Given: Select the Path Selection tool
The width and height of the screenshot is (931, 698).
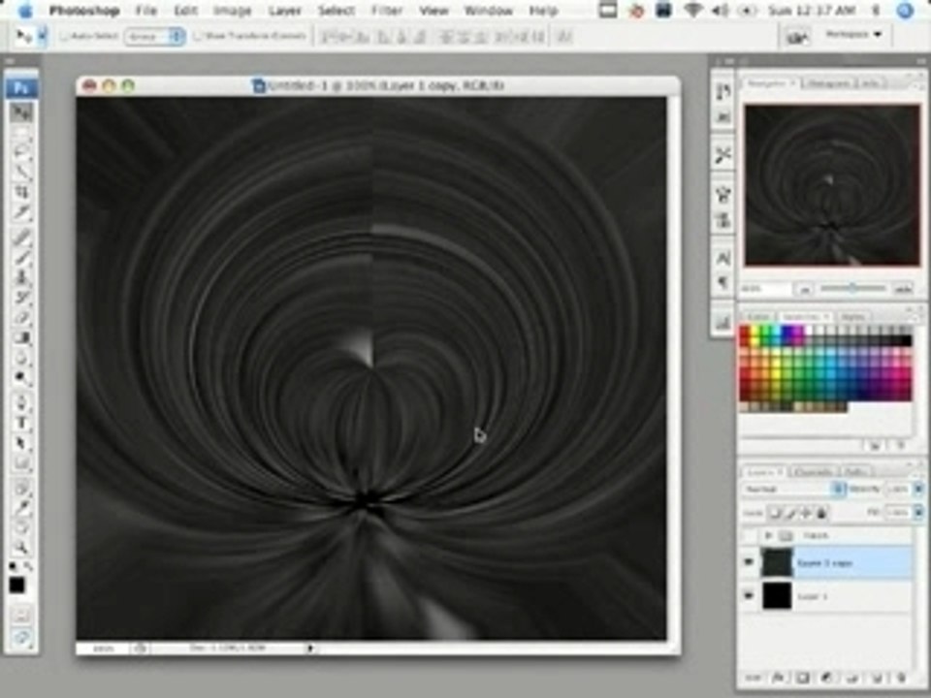Looking at the screenshot, I should coord(22,443).
